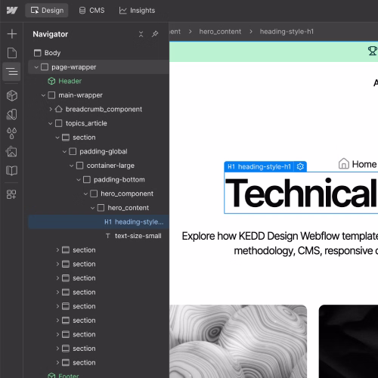Click the swirled marble thumbnail image

click(238, 341)
